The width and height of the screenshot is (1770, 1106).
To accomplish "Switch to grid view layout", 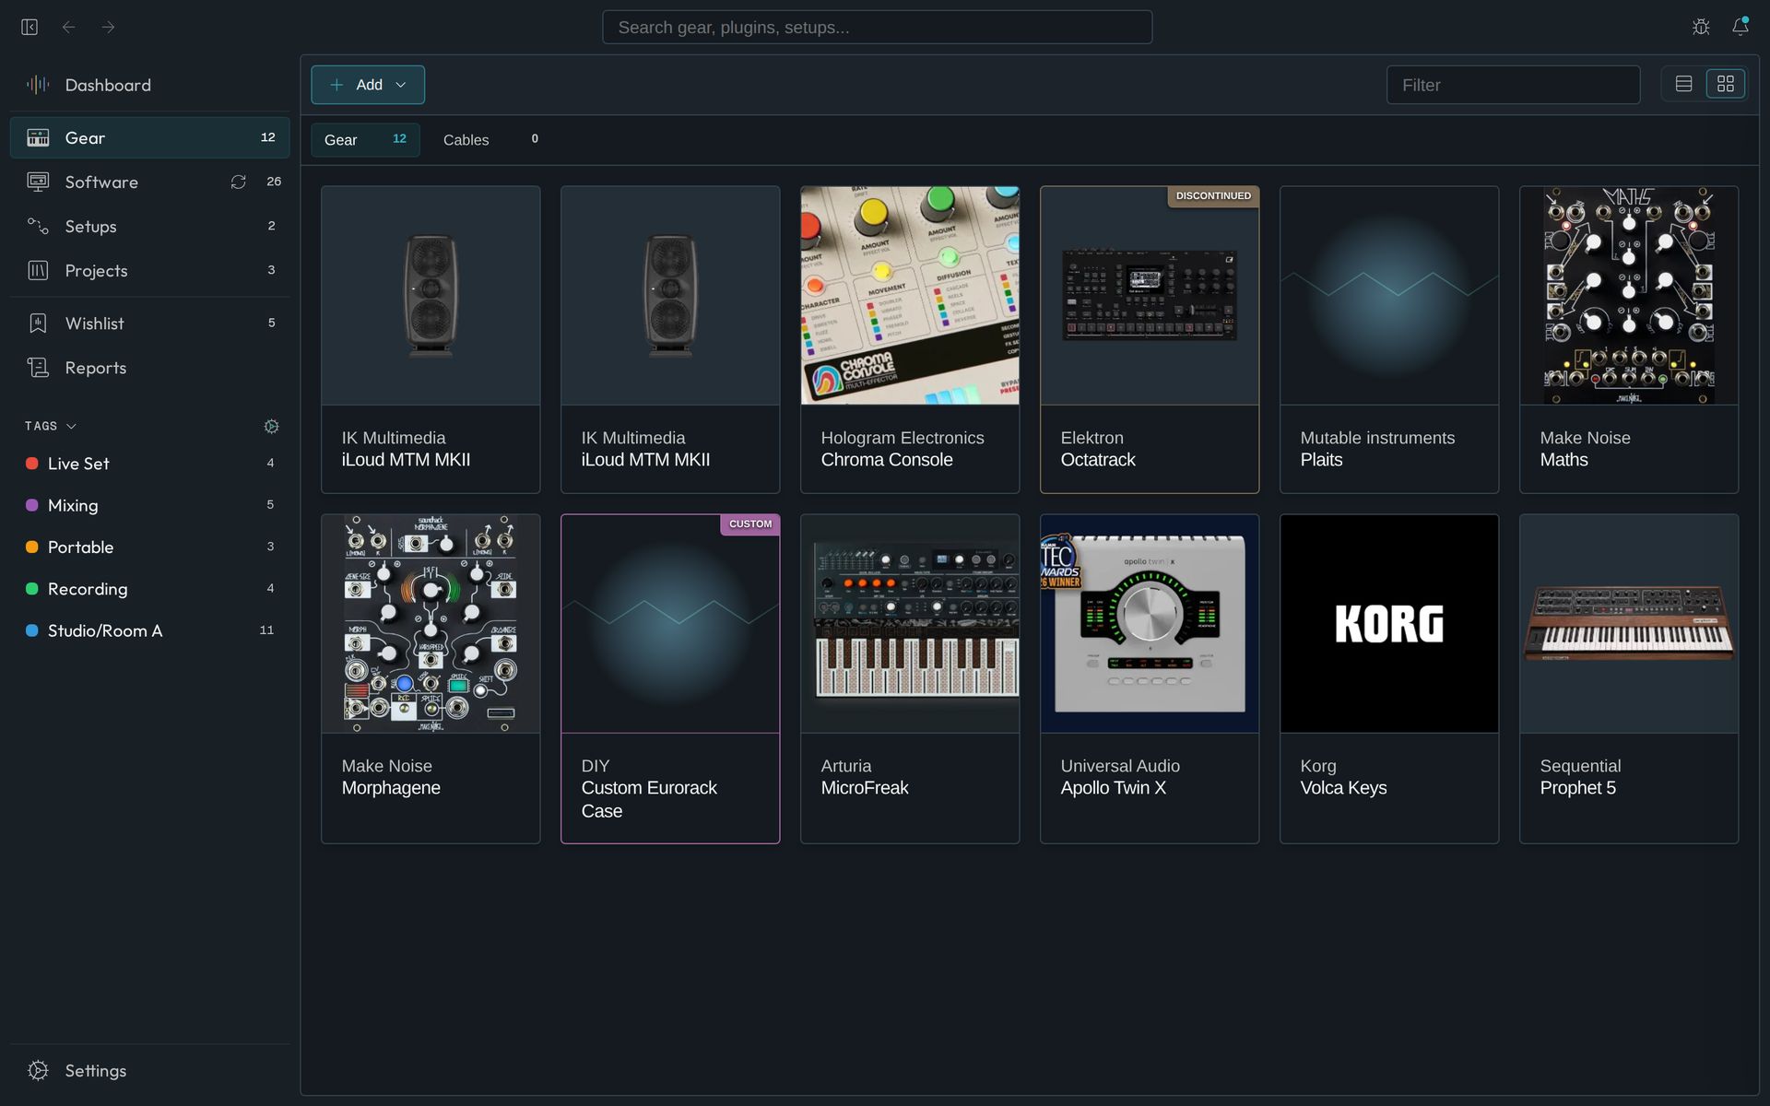I will click(x=1726, y=84).
